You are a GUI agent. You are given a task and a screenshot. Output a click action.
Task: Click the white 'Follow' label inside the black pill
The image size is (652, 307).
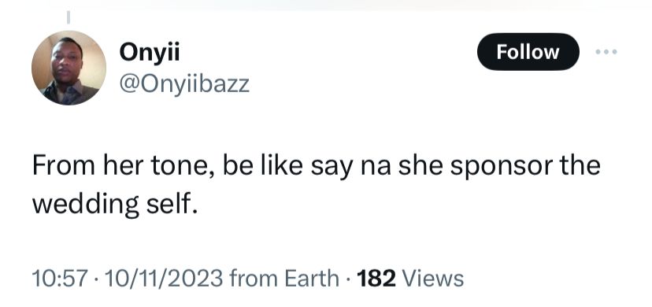coord(528,52)
